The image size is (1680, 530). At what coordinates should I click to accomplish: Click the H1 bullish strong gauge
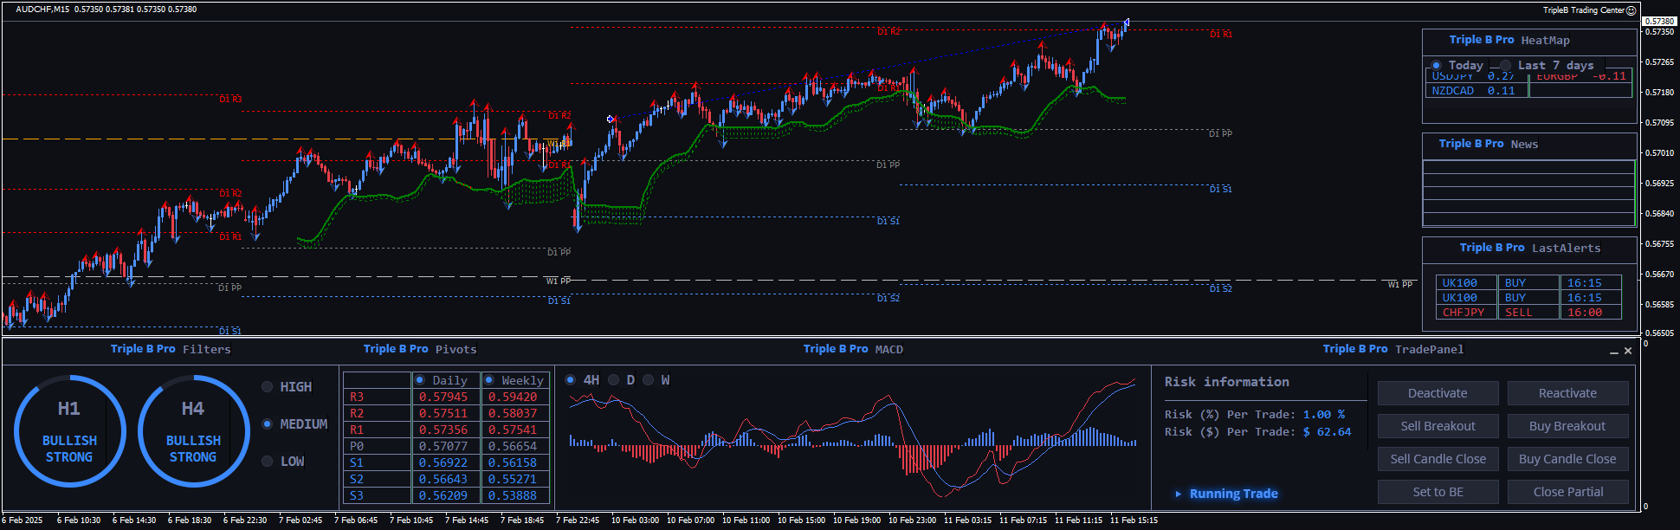[x=69, y=431]
